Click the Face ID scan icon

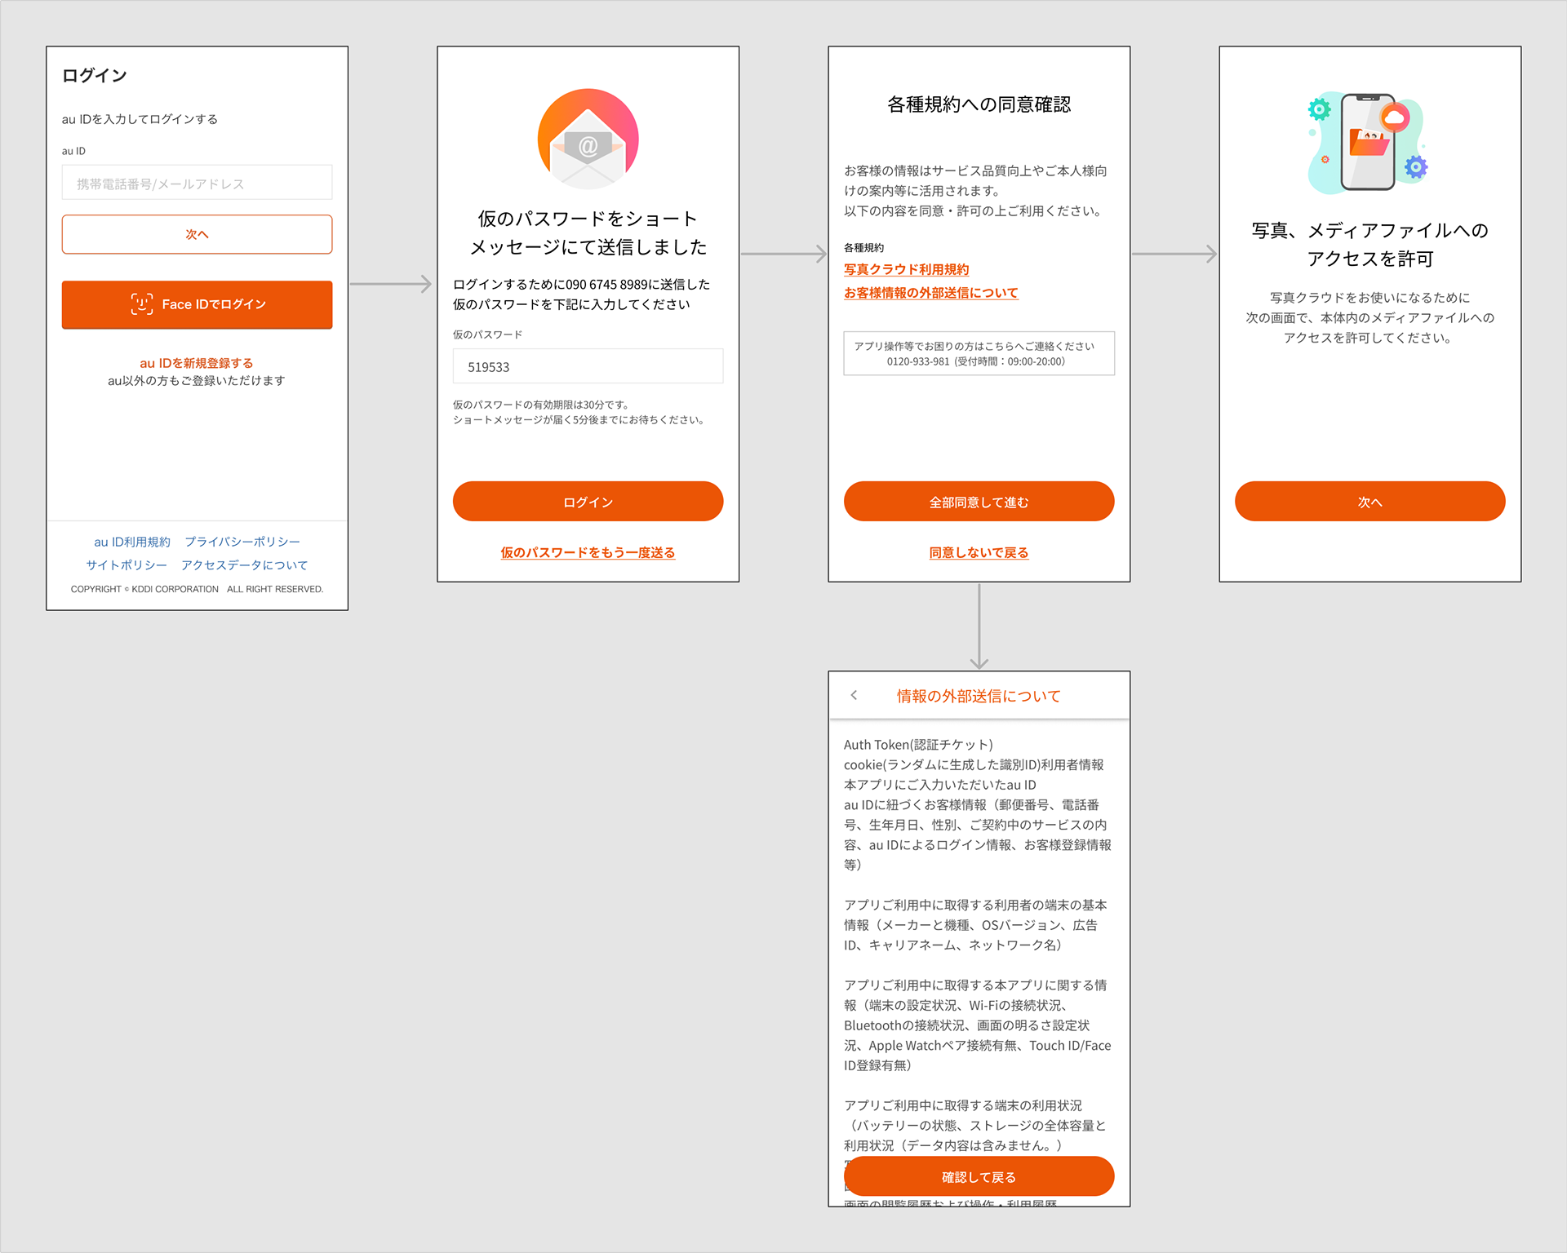coord(142,304)
